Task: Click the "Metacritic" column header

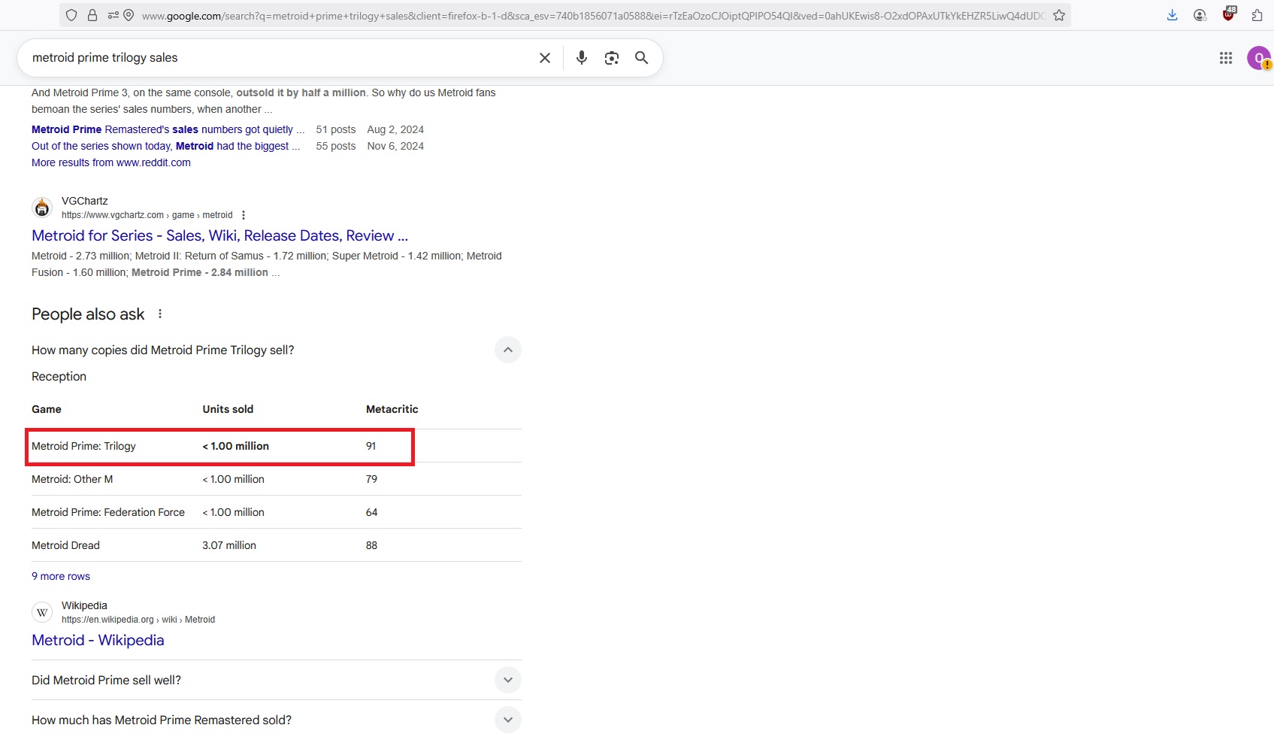Action: pos(392,409)
